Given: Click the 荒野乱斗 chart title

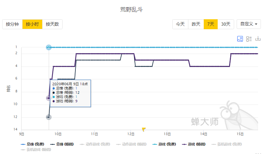Looking at the screenshot, I should [x=132, y=9].
